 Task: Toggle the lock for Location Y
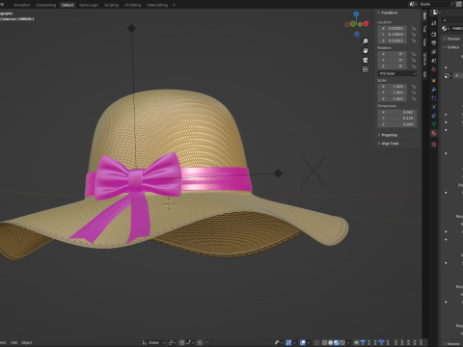pos(414,35)
